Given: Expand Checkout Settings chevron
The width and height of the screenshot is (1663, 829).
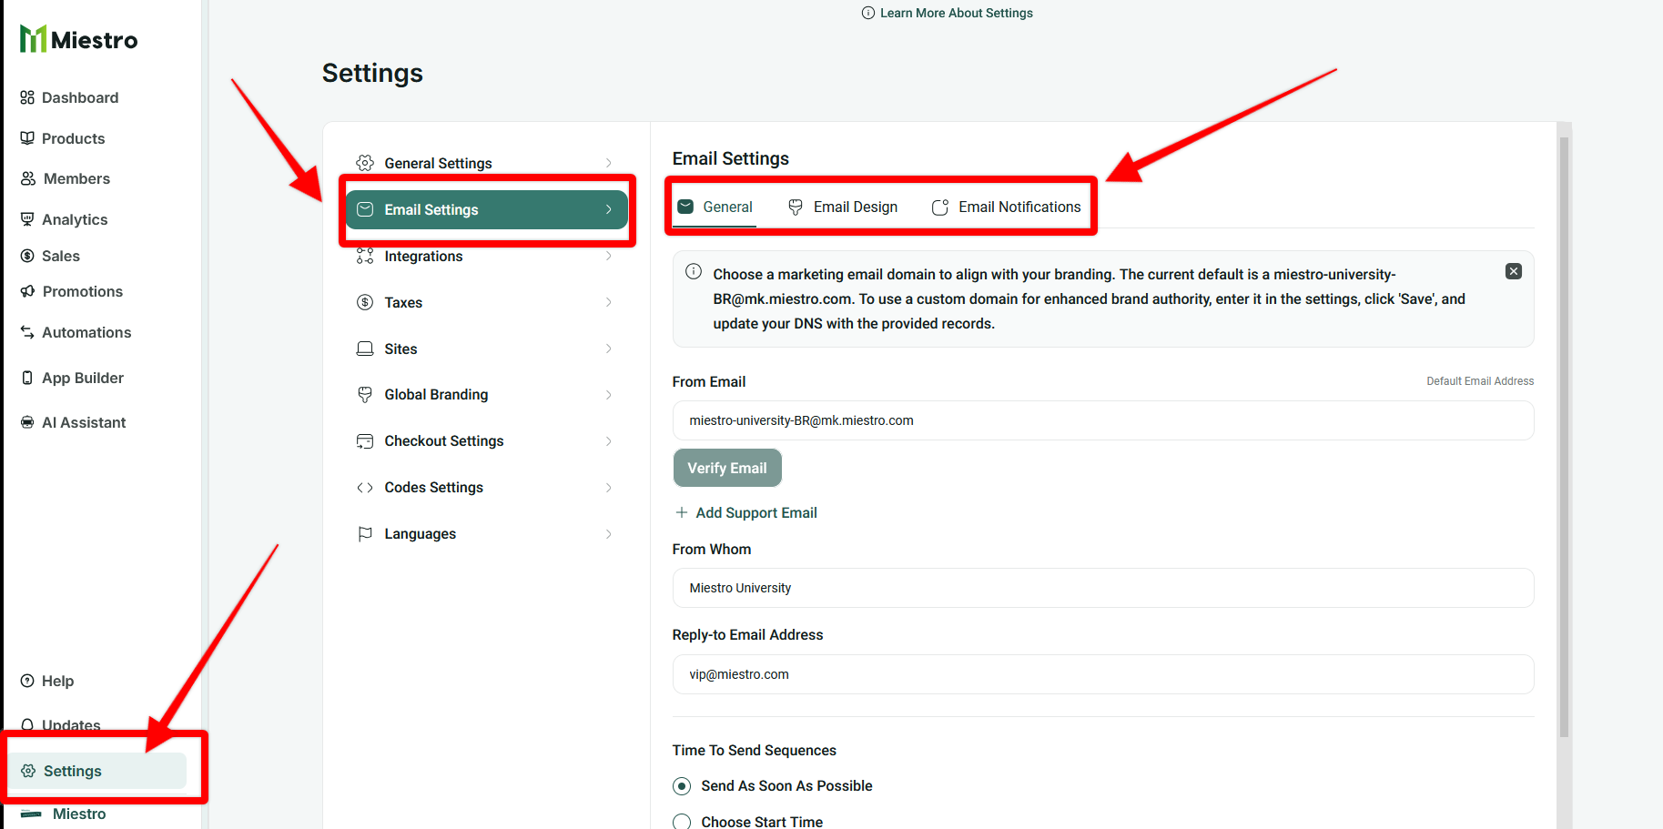Looking at the screenshot, I should coord(609,441).
